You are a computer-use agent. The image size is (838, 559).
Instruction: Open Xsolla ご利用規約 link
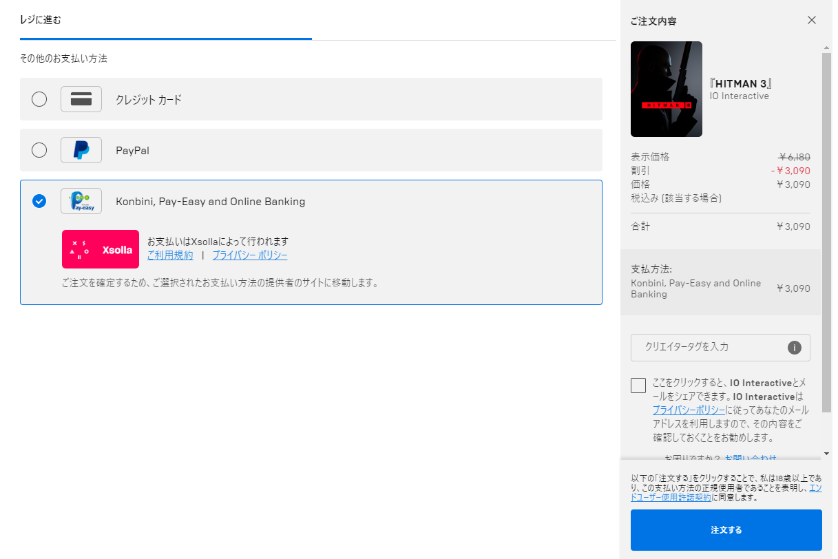coord(170,255)
